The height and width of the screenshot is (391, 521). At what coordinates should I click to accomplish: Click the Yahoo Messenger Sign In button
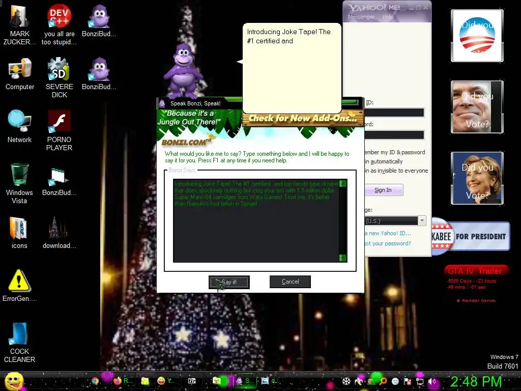(x=384, y=190)
